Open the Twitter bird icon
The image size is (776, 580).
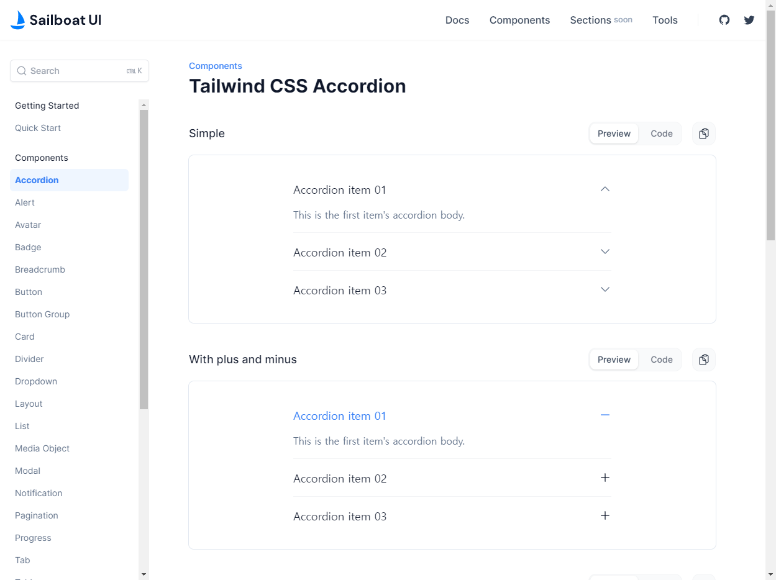(749, 20)
